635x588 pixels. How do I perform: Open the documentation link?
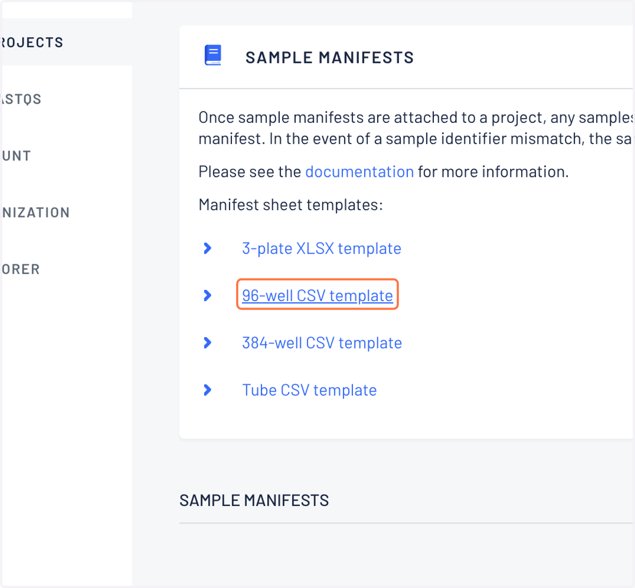359,171
